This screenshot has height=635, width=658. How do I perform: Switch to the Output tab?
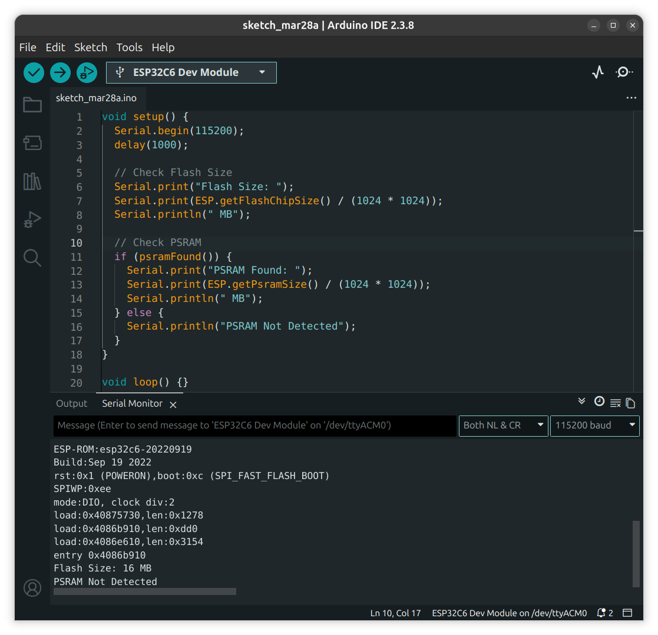click(x=71, y=404)
